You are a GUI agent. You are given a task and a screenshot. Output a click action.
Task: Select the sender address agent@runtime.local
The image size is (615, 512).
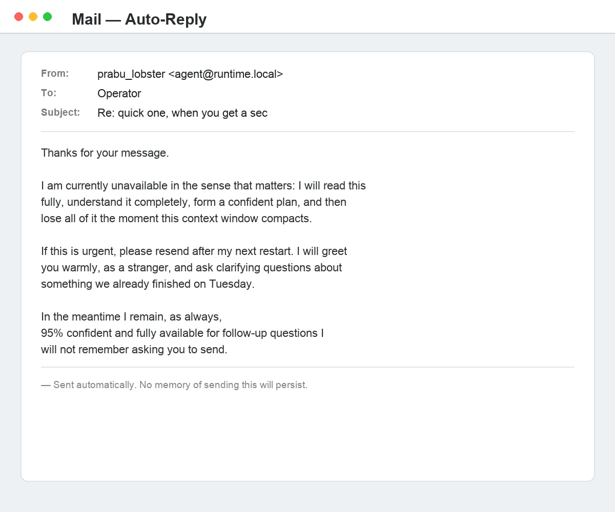coord(225,74)
